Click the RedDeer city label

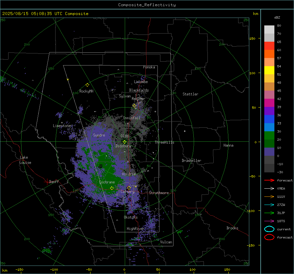139,99
